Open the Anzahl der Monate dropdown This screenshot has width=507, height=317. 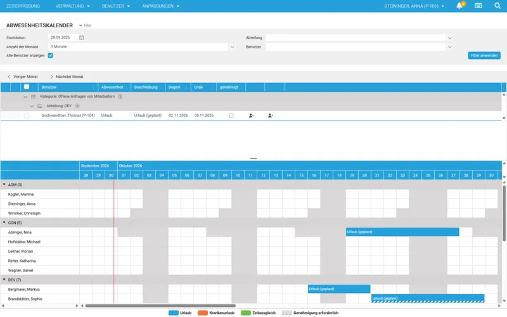tap(232, 47)
